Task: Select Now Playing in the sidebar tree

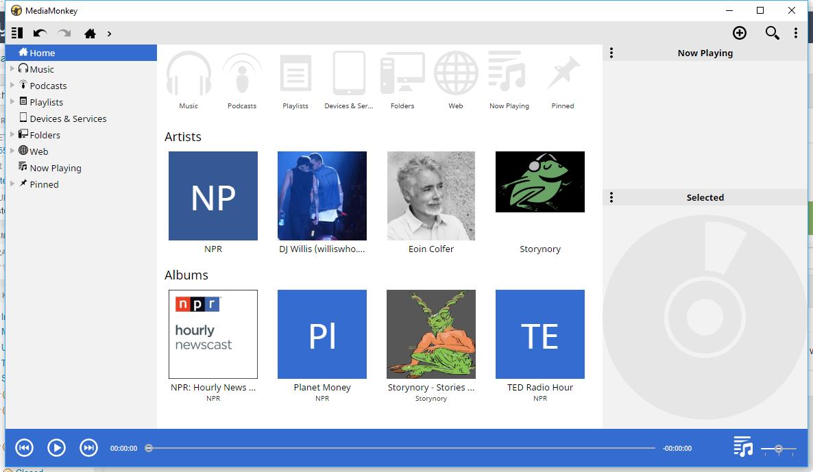Action: [55, 168]
